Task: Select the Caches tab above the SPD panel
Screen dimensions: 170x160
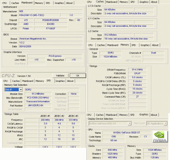Action: 16,81
